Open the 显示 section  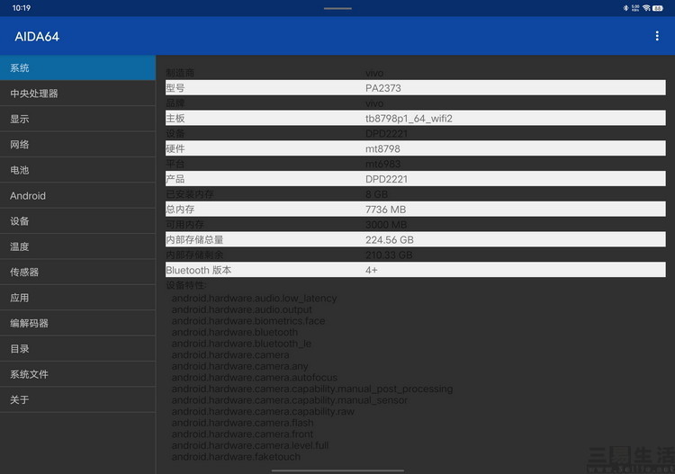(77, 119)
